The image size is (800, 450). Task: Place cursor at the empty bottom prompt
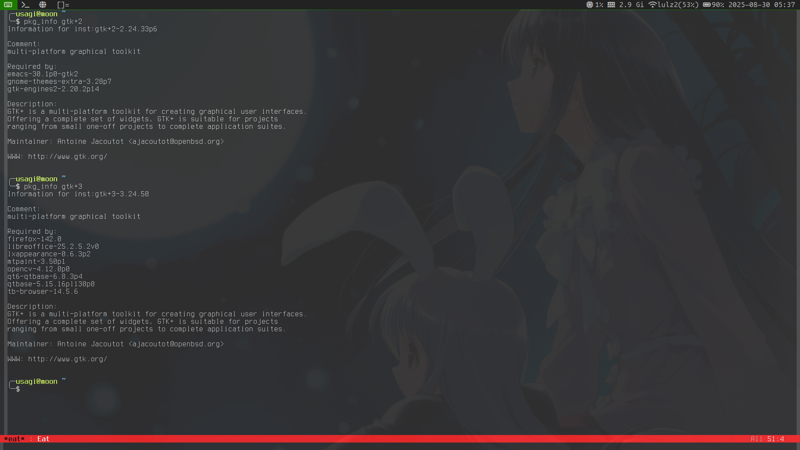tap(25, 389)
